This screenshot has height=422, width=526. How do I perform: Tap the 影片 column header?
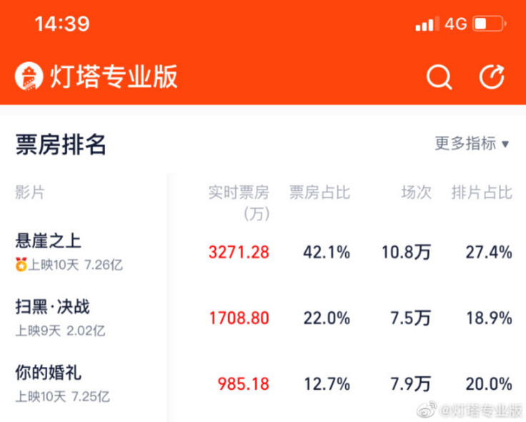pos(29,192)
